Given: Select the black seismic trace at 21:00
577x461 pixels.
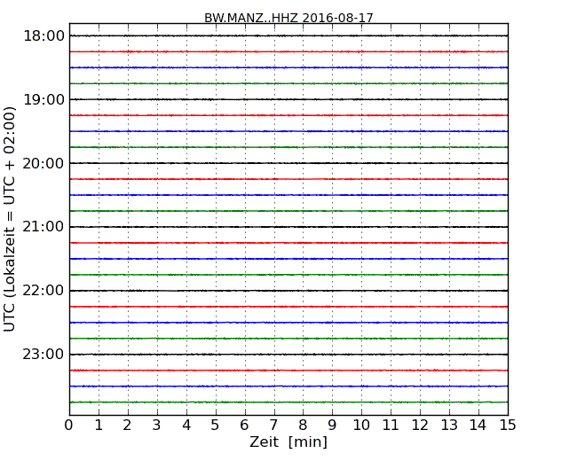Looking at the screenshot, I should point(288,227).
